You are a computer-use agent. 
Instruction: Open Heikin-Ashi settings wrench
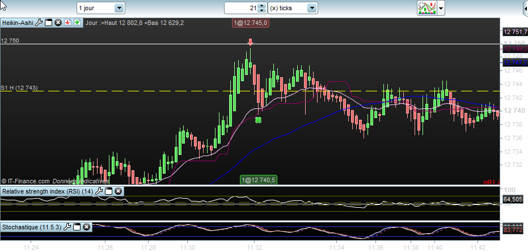(39, 23)
